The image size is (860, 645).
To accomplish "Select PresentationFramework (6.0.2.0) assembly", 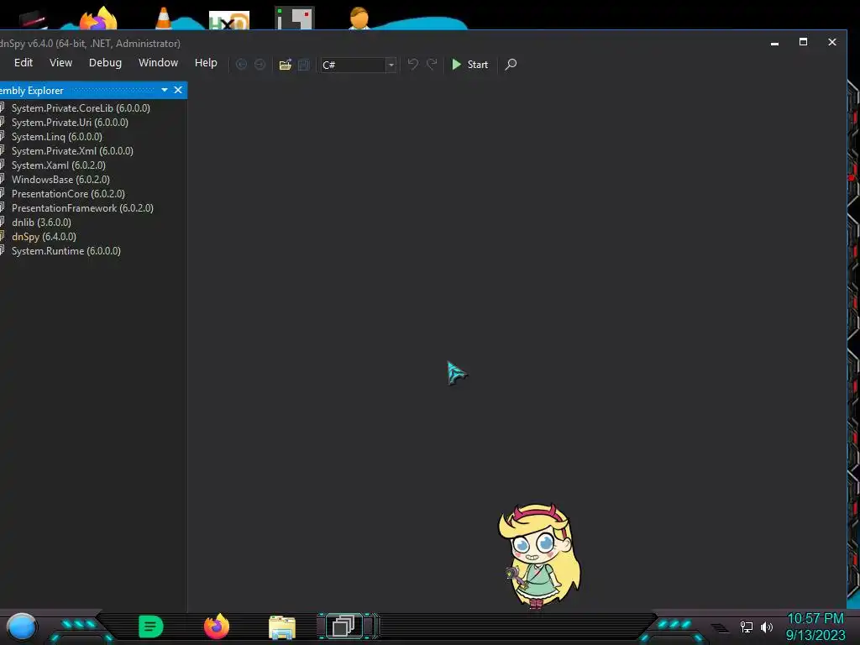I will coord(82,208).
